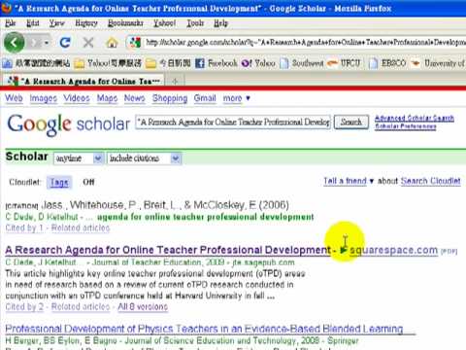Go to the Home page icon
The width and height of the screenshot is (466, 350).
tap(112, 43)
